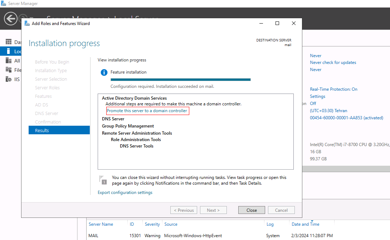The height and width of the screenshot is (240, 390).
Task: Open the (UTC+03:30) Tehran time zone link
Action: [328, 111]
